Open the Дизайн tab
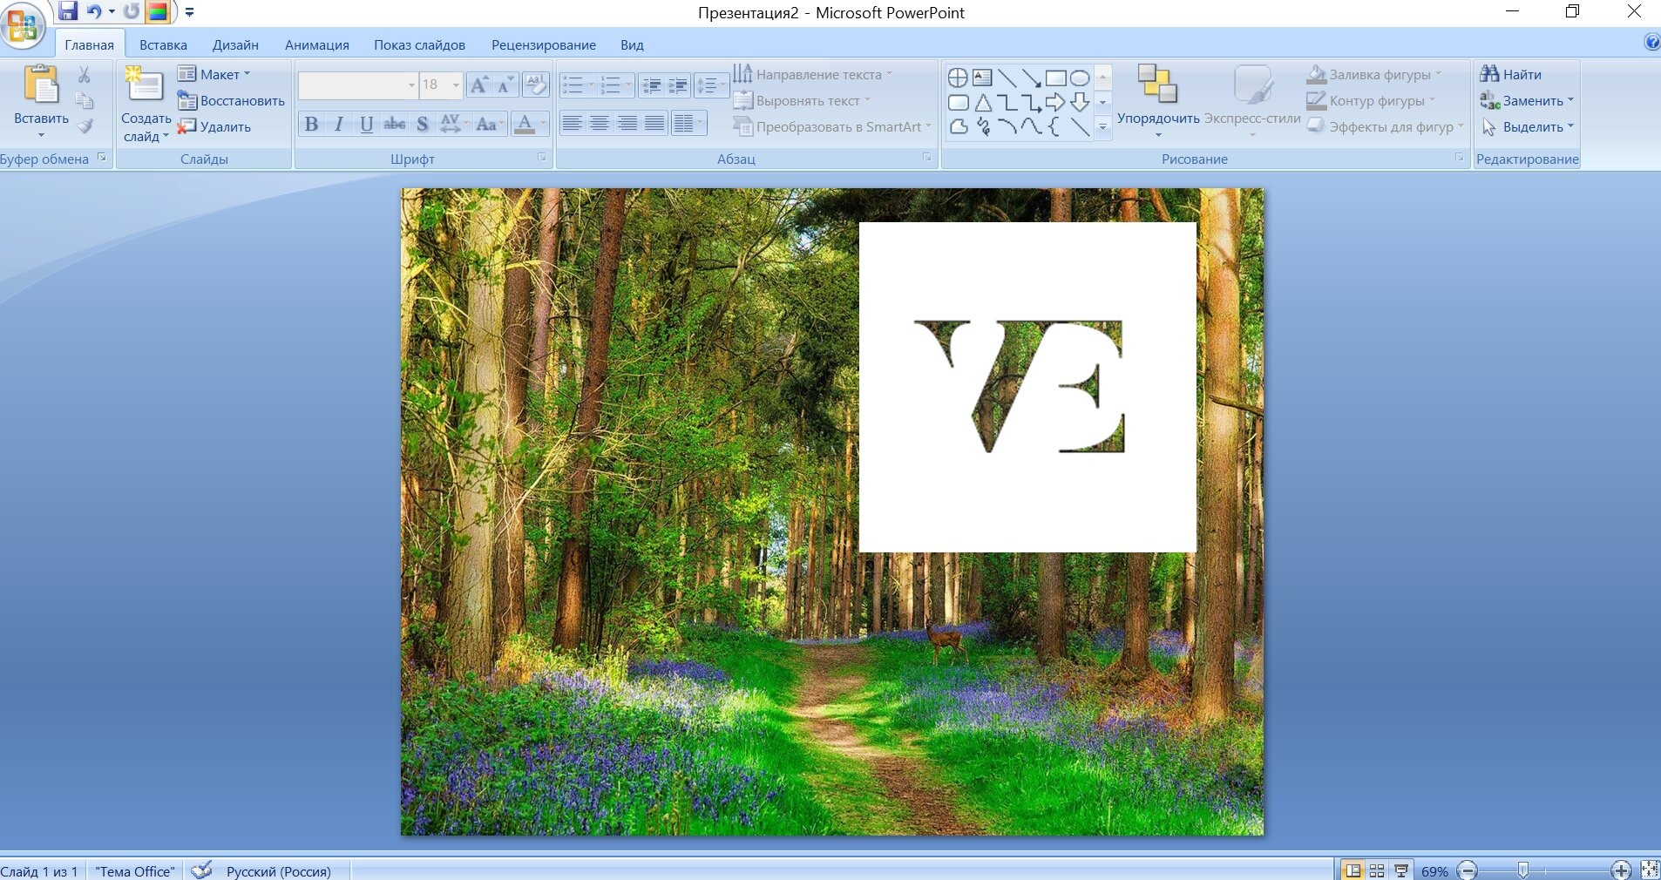The image size is (1661, 880). pyautogui.click(x=235, y=44)
